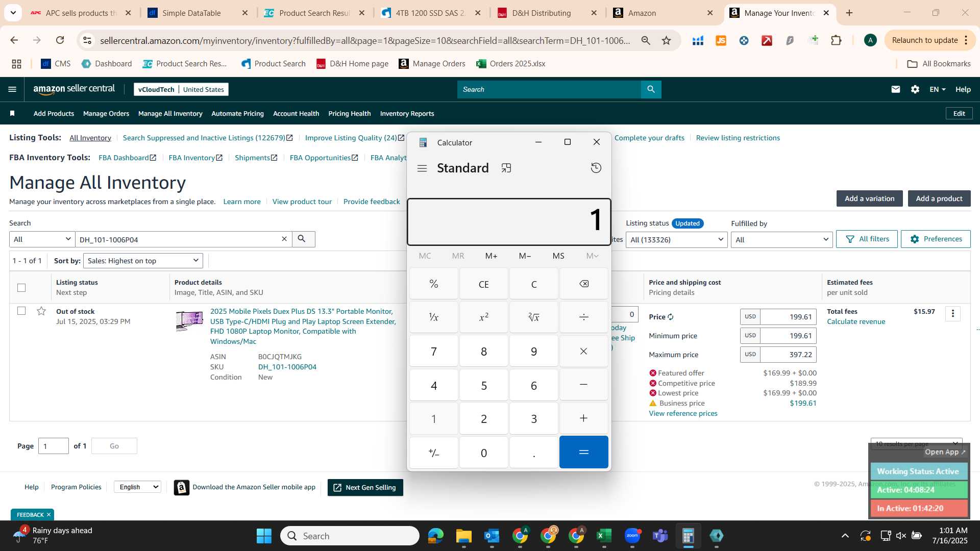
Task: Open Automate Pricing menu item
Action: coord(237,114)
